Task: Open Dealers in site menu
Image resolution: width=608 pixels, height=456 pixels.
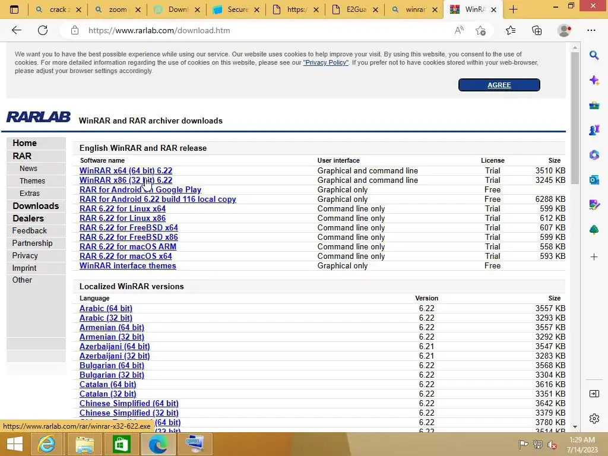Action: tap(28, 218)
